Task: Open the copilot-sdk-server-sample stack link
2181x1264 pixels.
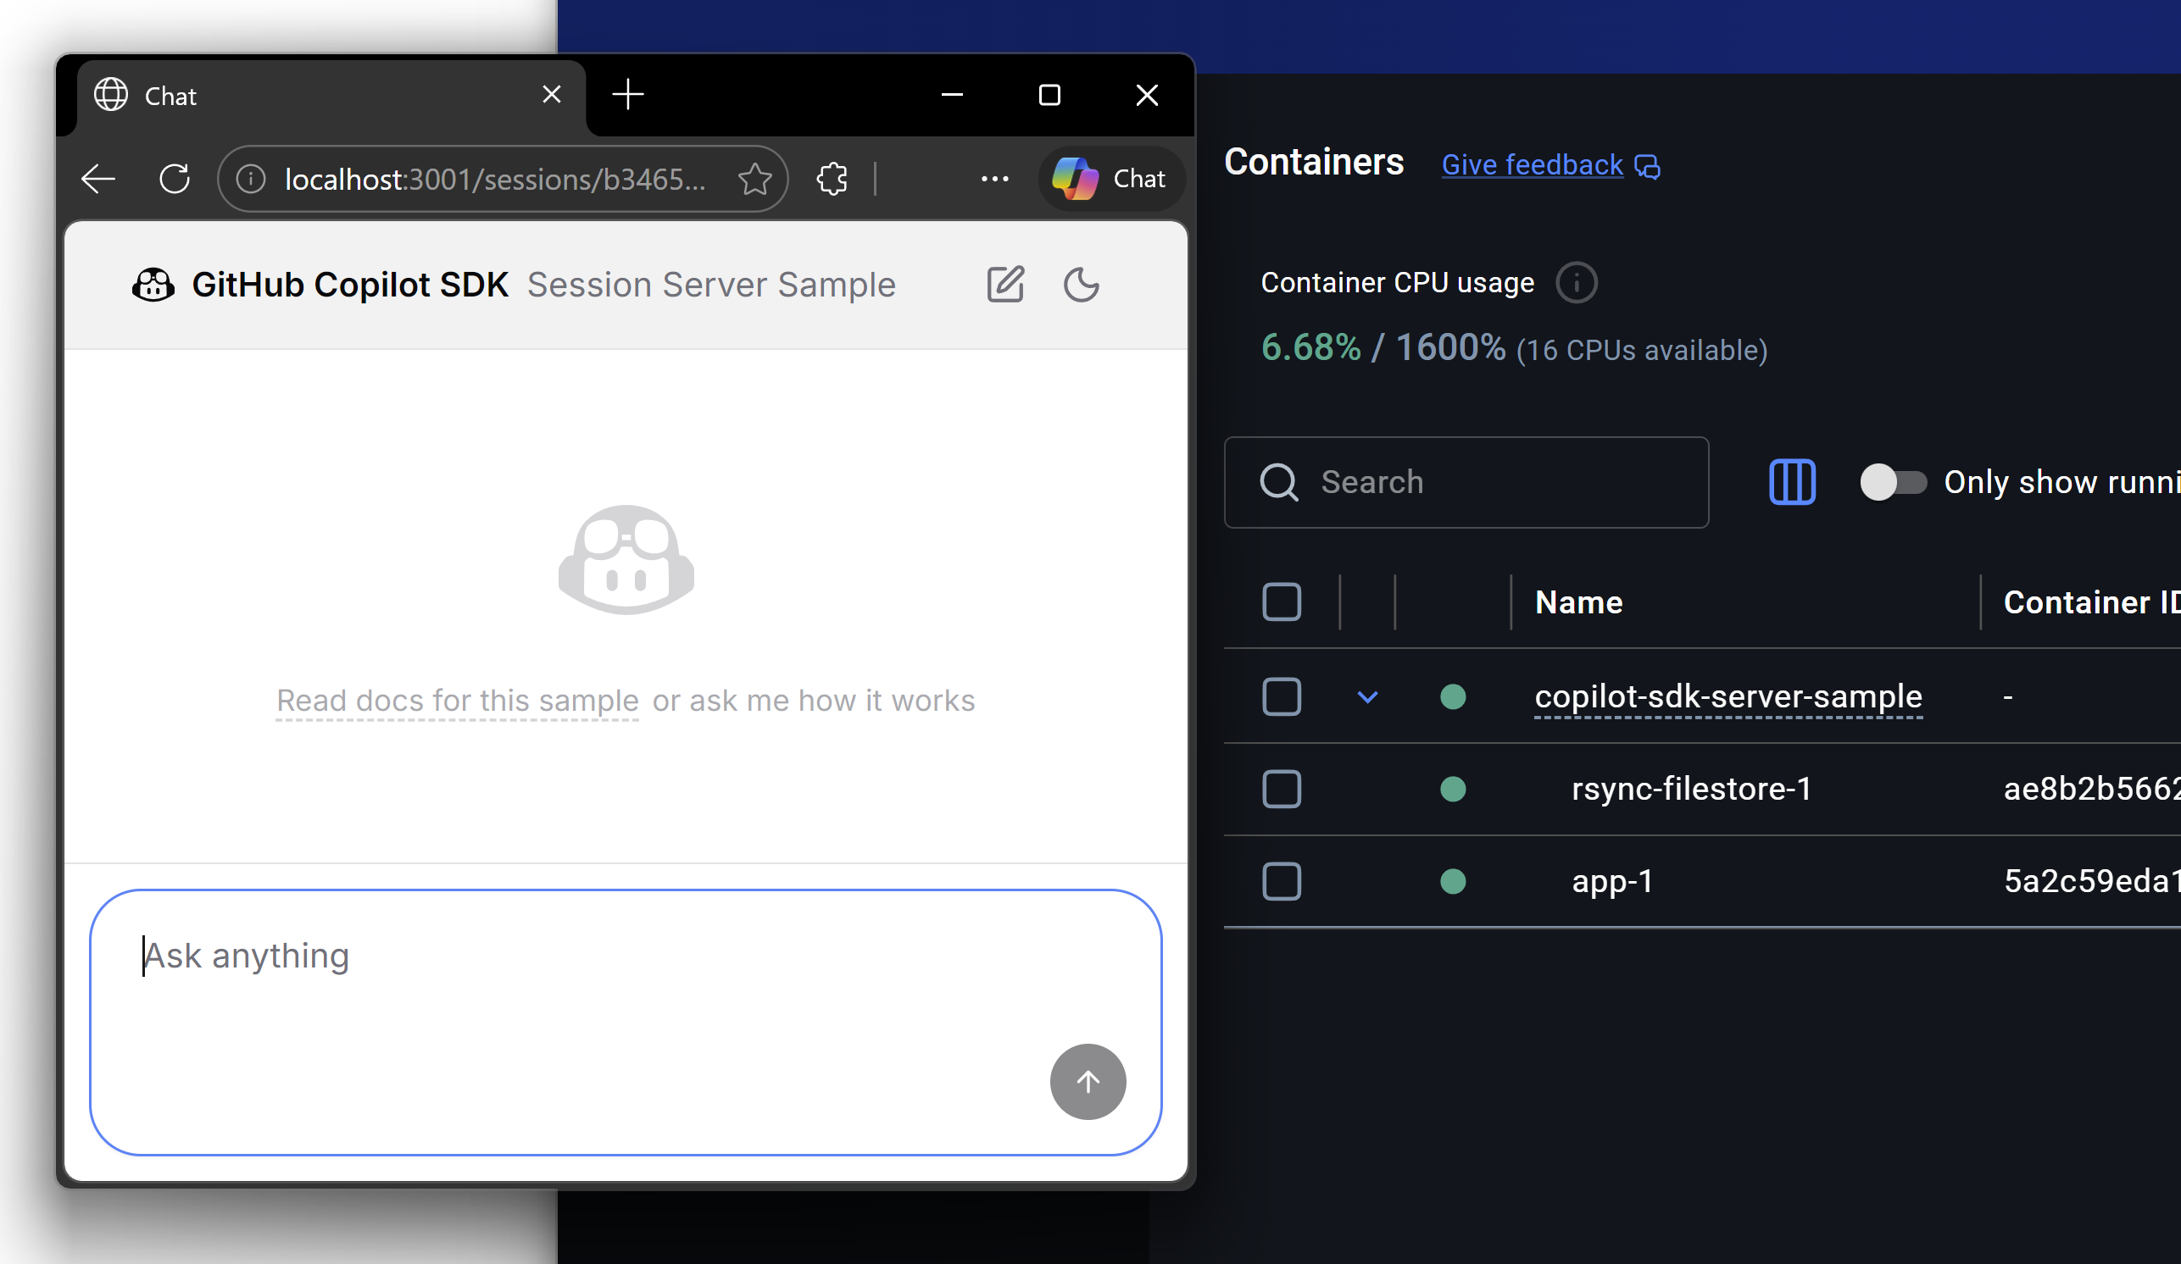Action: (1728, 696)
